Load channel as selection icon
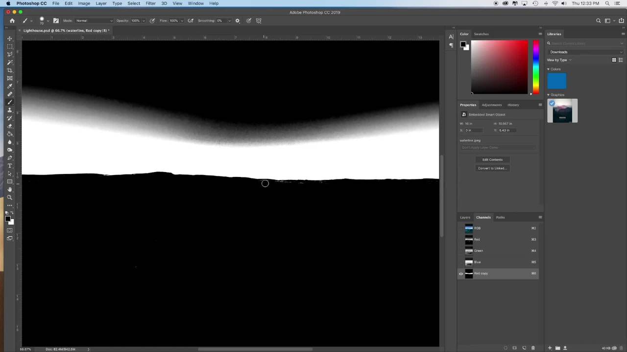Image resolution: width=627 pixels, height=352 pixels. click(506, 348)
